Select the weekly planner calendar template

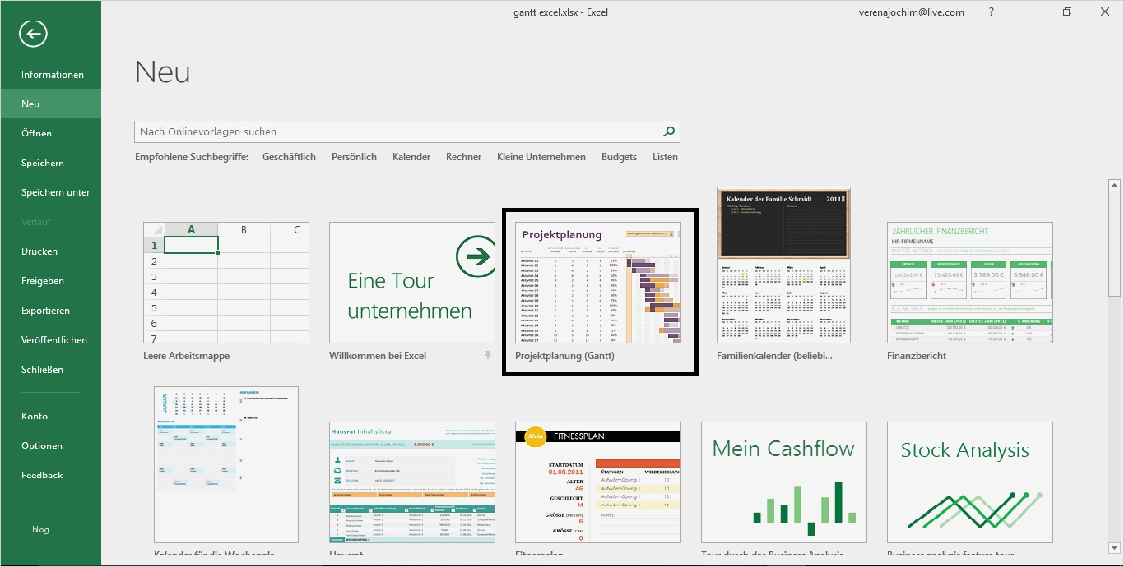226,464
